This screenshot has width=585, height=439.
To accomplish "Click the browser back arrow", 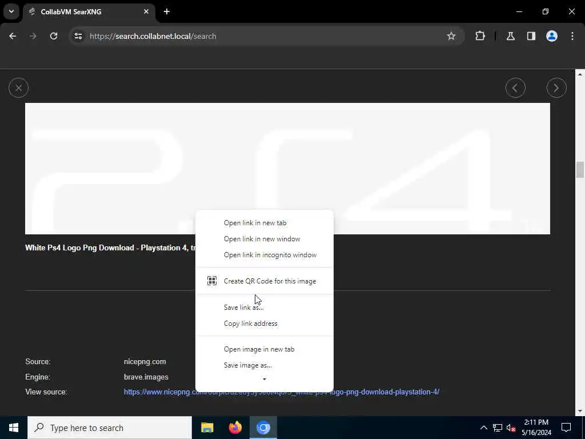I will (x=13, y=36).
